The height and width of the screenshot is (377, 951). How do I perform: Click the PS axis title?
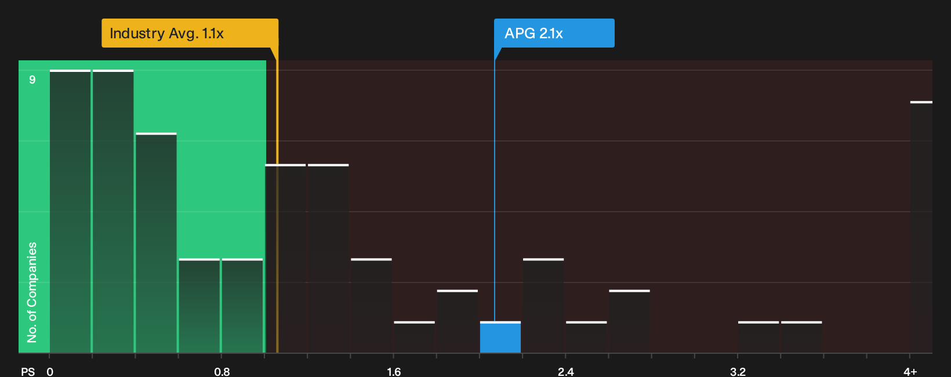click(x=28, y=371)
